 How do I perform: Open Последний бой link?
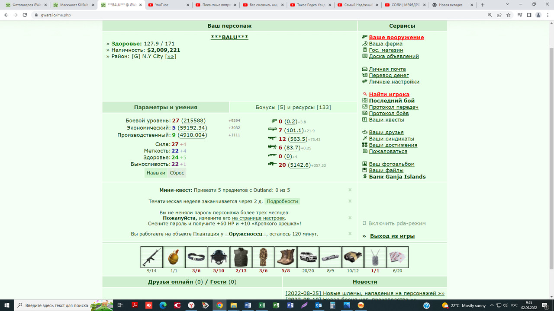tap(392, 101)
